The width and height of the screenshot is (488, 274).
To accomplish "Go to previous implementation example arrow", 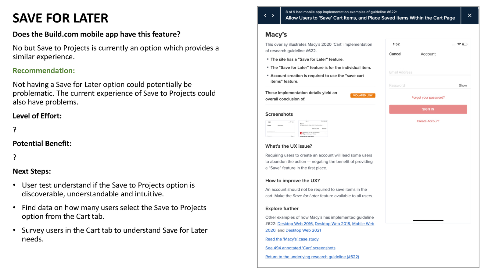I will 265,16.
